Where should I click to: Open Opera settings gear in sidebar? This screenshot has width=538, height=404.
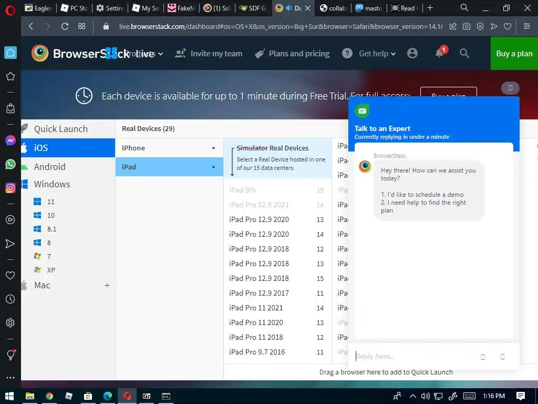click(x=11, y=322)
